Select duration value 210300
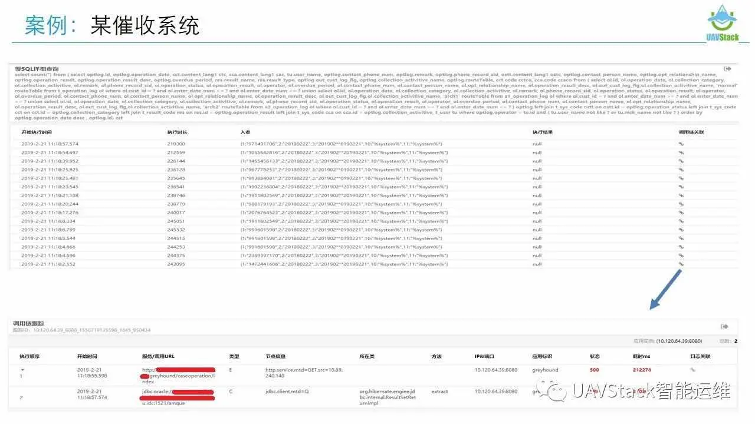The width and height of the screenshot is (755, 424). tap(176, 144)
